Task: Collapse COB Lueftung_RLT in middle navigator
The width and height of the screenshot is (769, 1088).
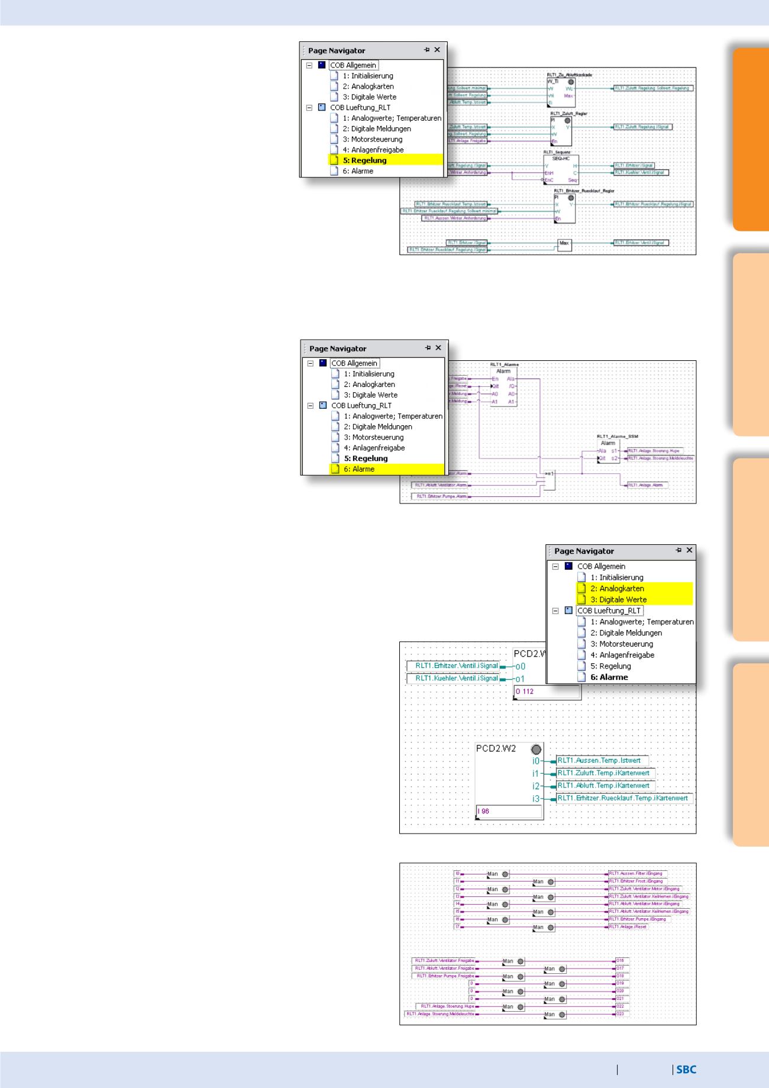Action: 311,406
